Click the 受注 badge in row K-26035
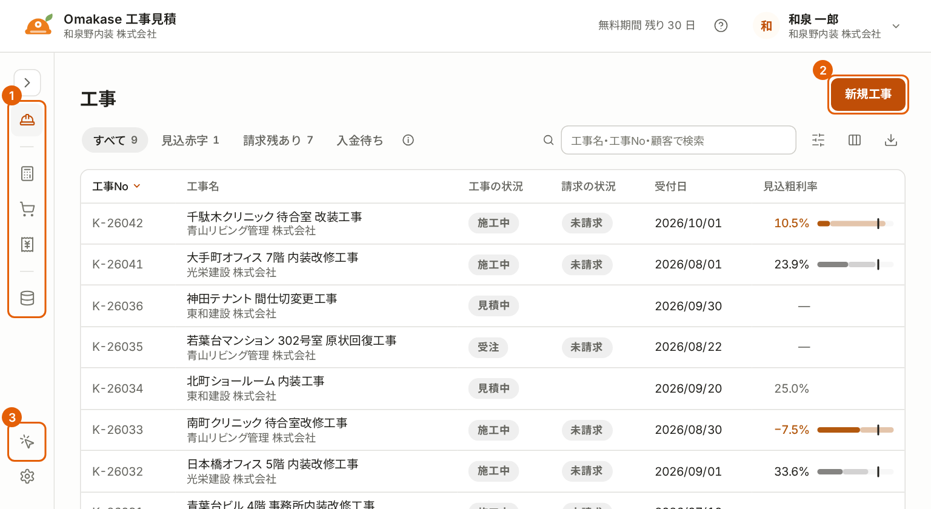Image resolution: width=931 pixels, height=509 pixels. [488, 347]
